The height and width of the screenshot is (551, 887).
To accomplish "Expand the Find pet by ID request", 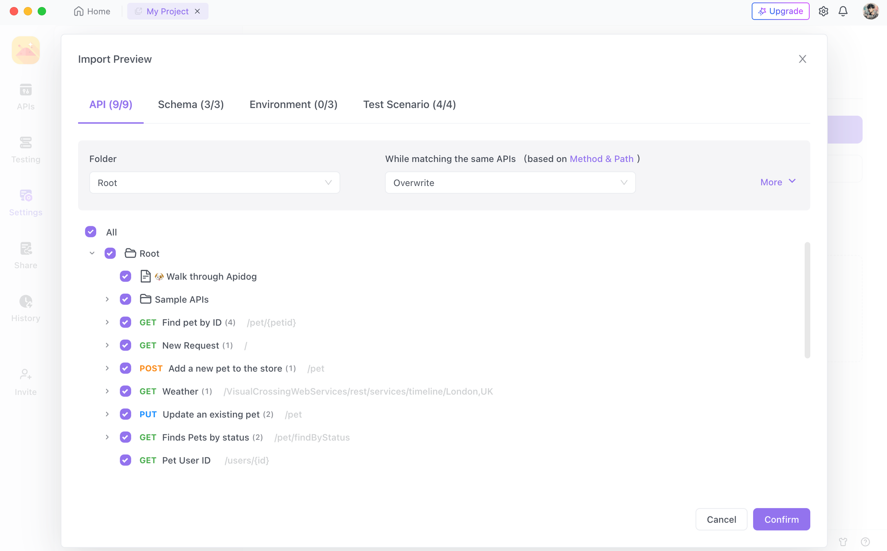I will [x=107, y=322].
